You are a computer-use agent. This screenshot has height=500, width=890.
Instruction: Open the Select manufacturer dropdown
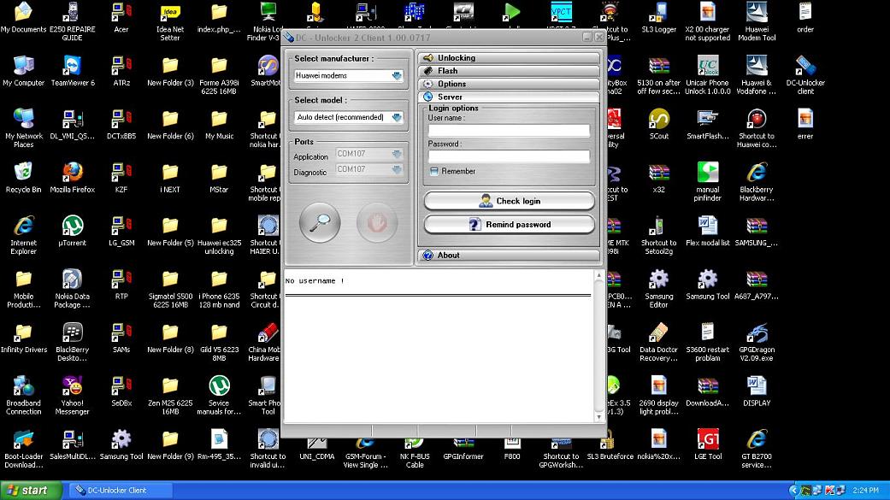click(348, 76)
